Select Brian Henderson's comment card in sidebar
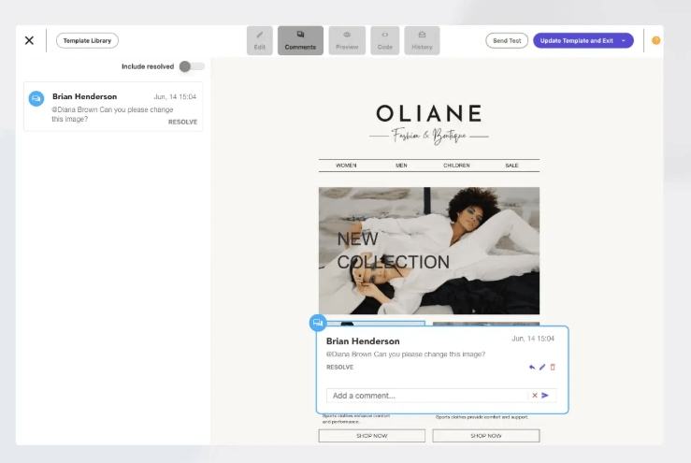The width and height of the screenshot is (691, 463). [x=113, y=107]
